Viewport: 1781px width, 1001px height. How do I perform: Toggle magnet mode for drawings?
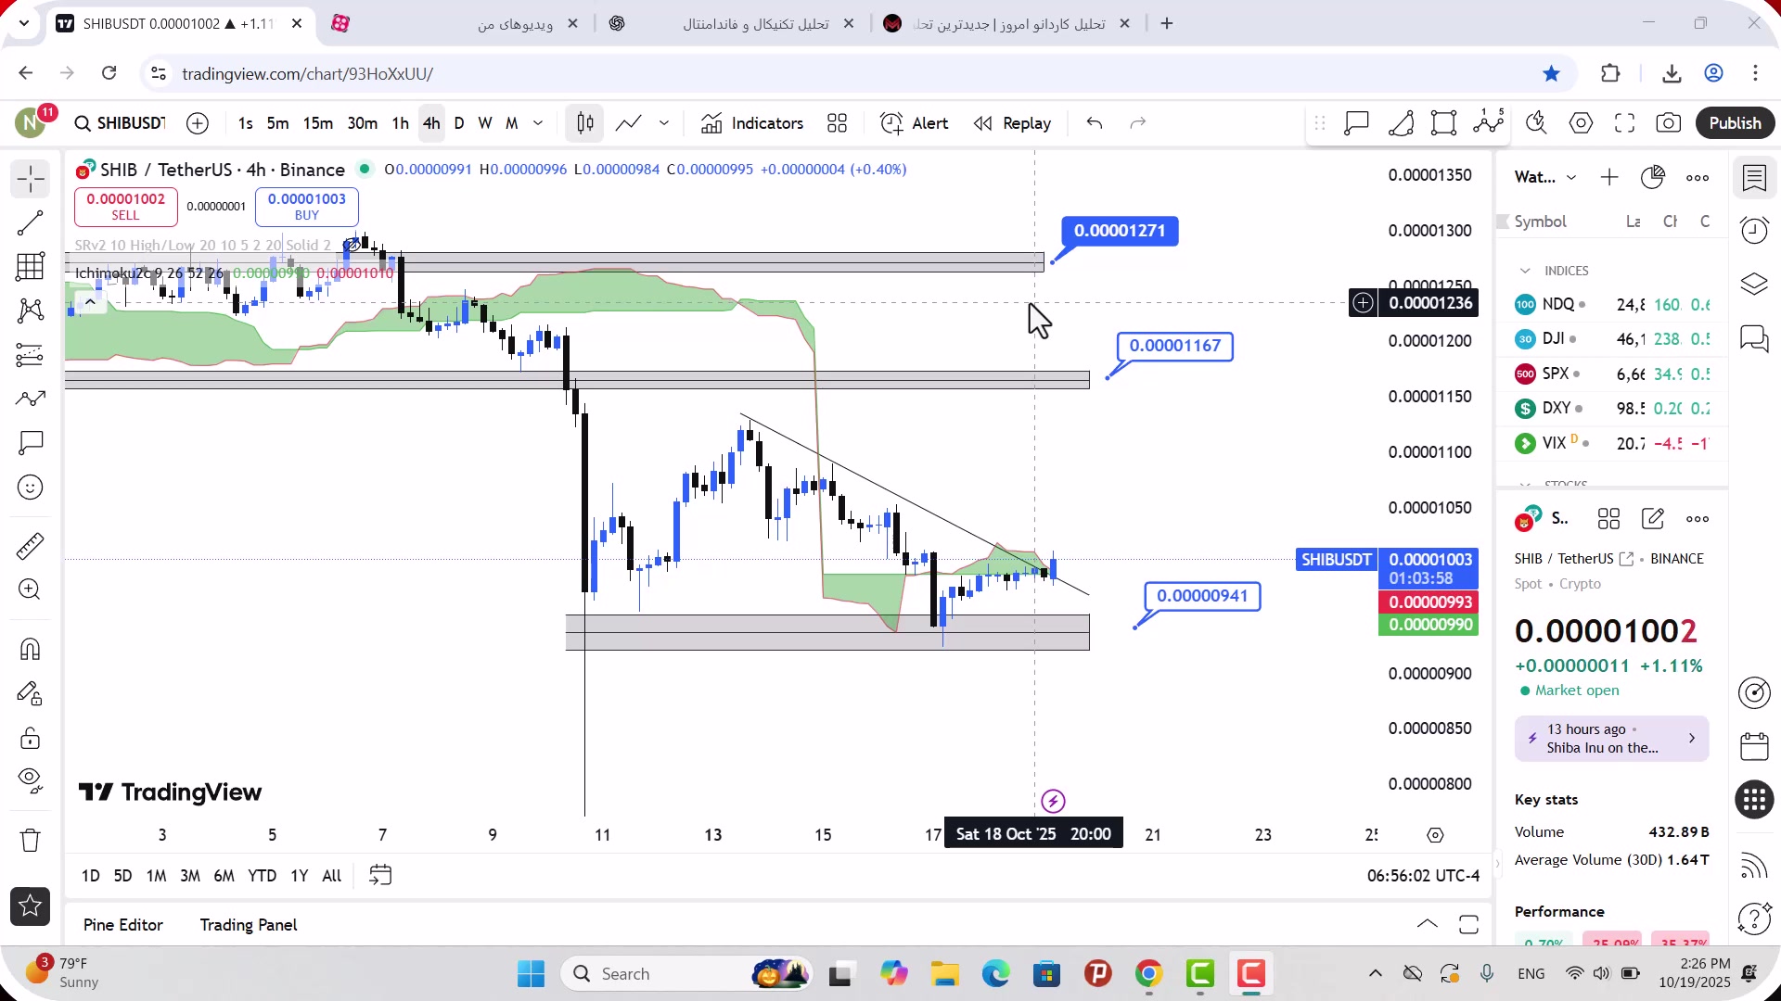point(30,650)
